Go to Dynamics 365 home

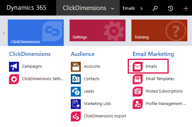[26, 8]
